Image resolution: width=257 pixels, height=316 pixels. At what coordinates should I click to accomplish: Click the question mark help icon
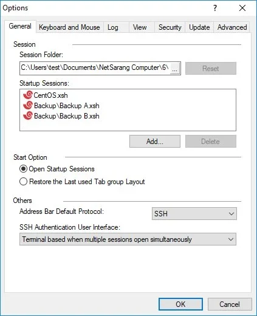point(215,8)
